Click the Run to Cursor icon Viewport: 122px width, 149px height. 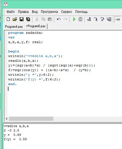coord(109,19)
